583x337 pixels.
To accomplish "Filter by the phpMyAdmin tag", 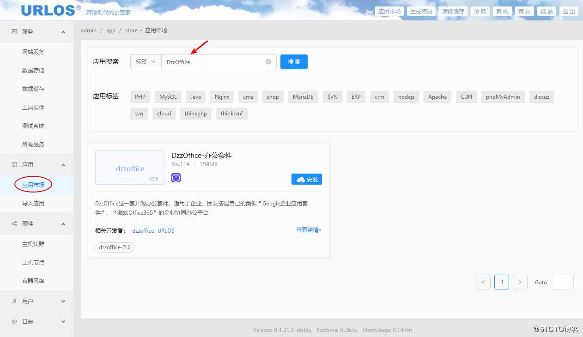I will point(503,97).
